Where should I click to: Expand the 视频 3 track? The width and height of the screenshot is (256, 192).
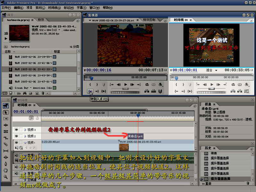pos(25,130)
